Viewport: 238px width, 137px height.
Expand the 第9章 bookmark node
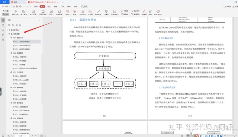tap(8, 30)
